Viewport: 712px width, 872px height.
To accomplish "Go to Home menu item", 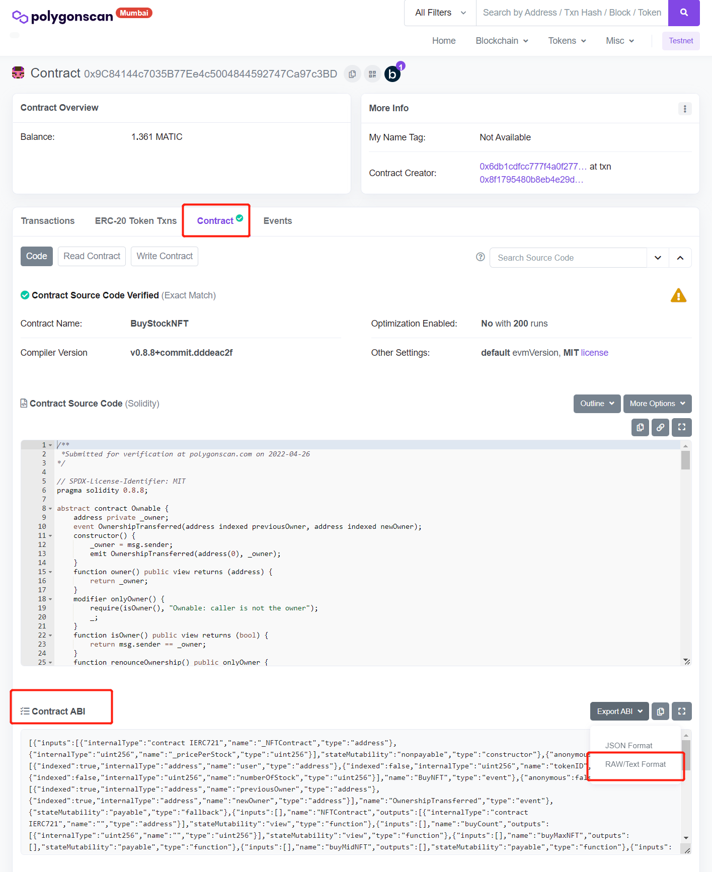I will tap(444, 41).
